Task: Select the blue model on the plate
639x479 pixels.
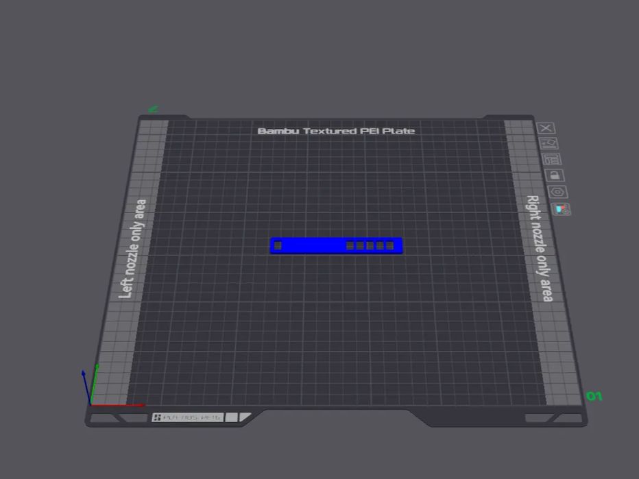Action: tap(336, 245)
